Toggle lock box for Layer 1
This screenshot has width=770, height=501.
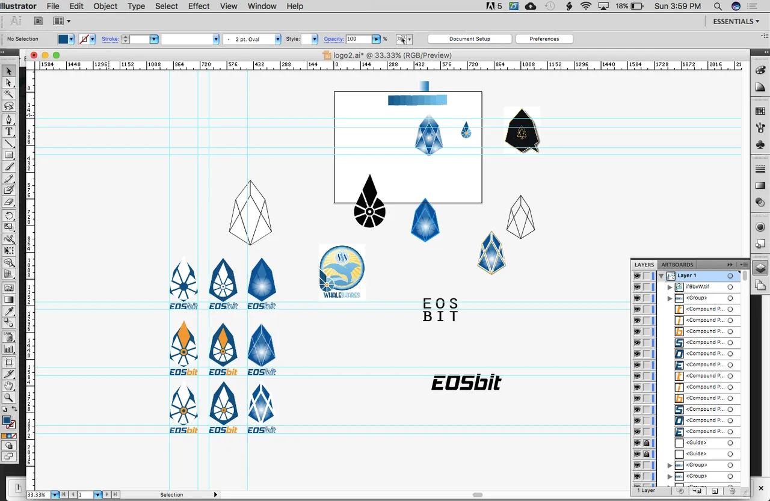(x=647, y=276)
